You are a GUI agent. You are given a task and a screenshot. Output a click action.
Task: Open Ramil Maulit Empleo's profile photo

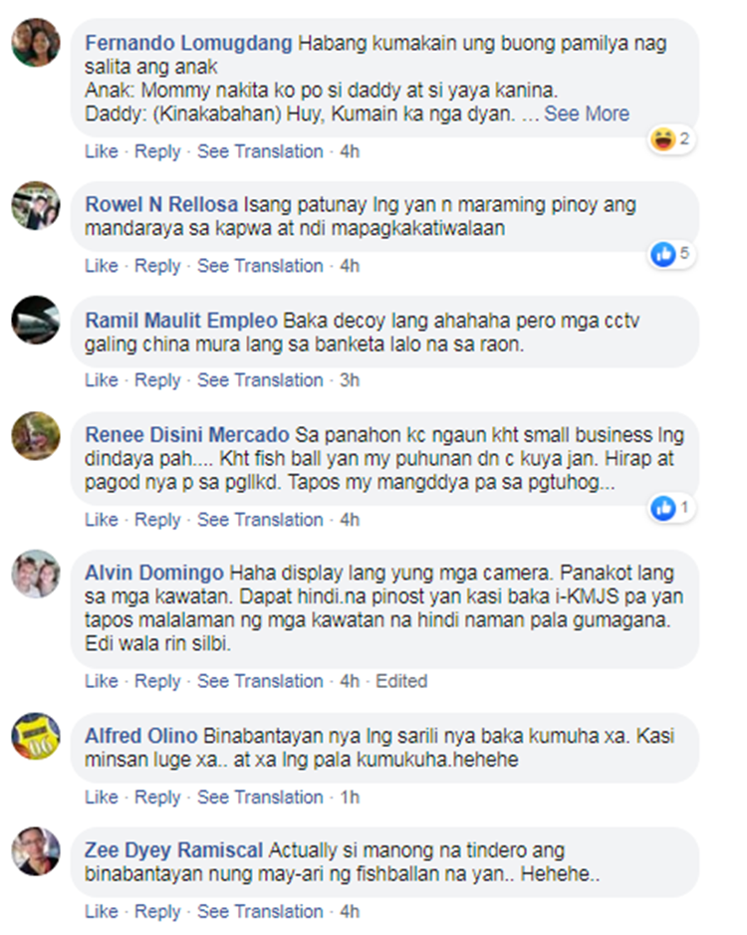(x=36, y=320)
